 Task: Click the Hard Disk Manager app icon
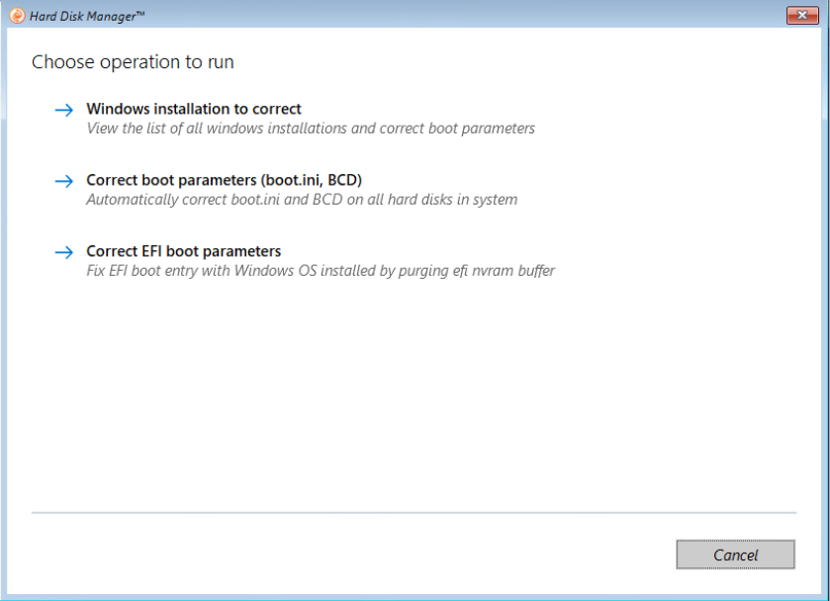click(x=17, y=15)
